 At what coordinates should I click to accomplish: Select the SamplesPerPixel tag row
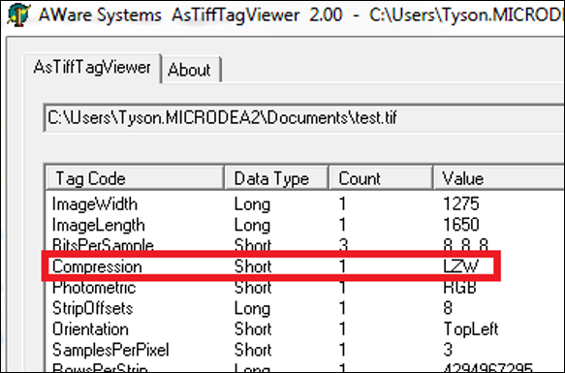click(x=305, y=350)
